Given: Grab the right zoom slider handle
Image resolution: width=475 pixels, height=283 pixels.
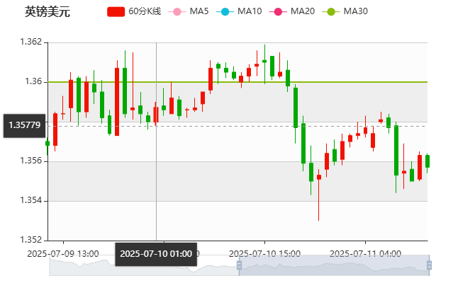Looking at the screenshot, I should pyautogui.click(x=429, y=265).
